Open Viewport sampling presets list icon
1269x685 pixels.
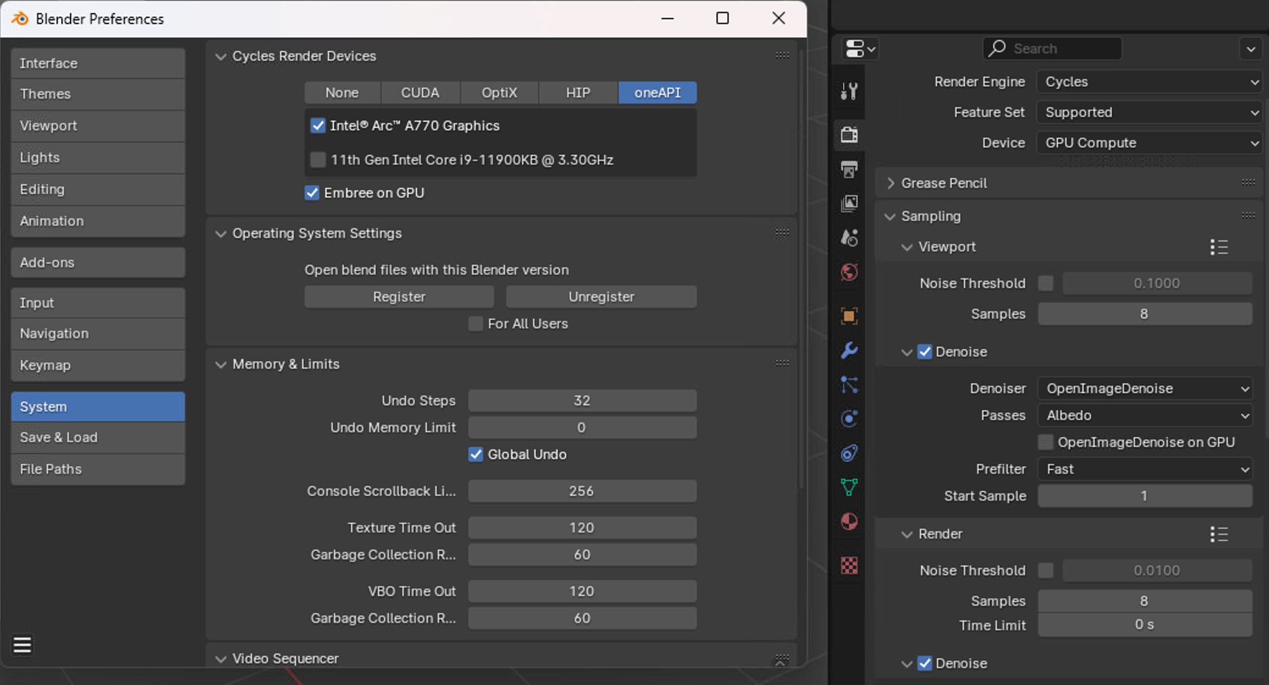1219,247
